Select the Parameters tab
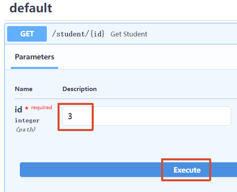This screenshot has width=237, height=192. point(35,57)
